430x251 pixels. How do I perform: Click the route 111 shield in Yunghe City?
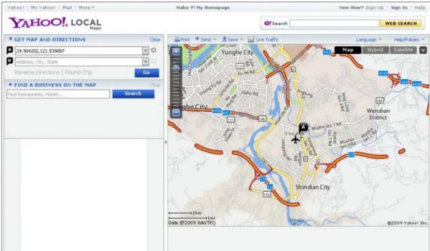[x=240, y=66]
